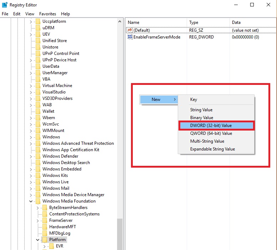The height and width of the screenshot is (250, 277).
Task: Click the Windows Mail folder icon
Action: click(38, 188)
